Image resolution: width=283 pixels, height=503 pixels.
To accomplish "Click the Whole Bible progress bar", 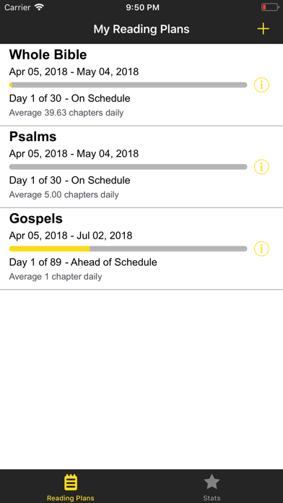I will 129,85.
